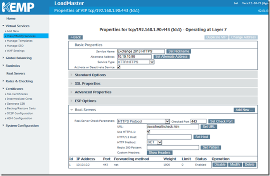Image resolution: width=270 pixels, height=176 pixels.
Task: Open Manage SSO
Action: [15, 46]
